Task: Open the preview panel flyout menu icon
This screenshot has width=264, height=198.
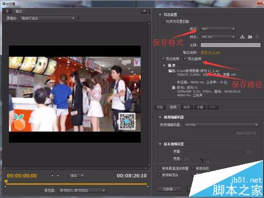Action: click(x=144, y=11)
